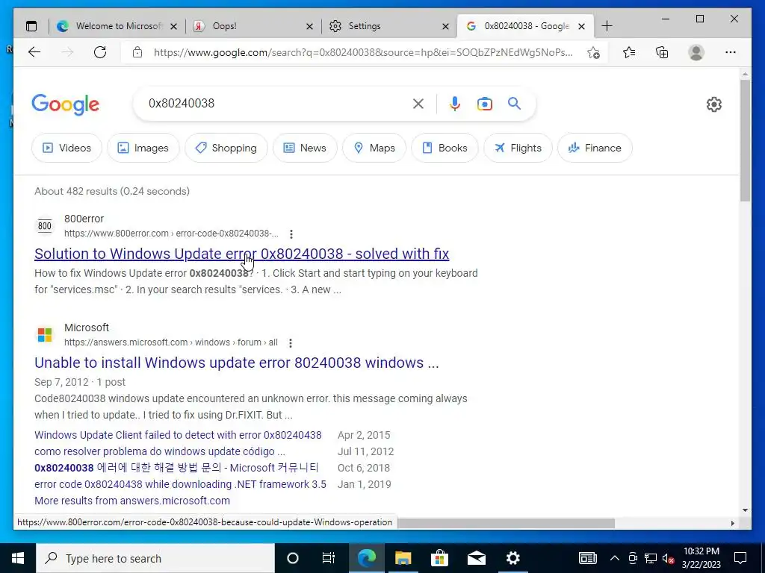Add this page to favorites
The image size is (765, 573).
(593, 53)
